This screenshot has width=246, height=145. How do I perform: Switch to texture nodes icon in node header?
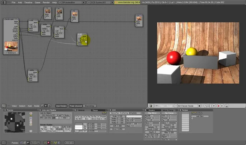click(x=49, y=106)
